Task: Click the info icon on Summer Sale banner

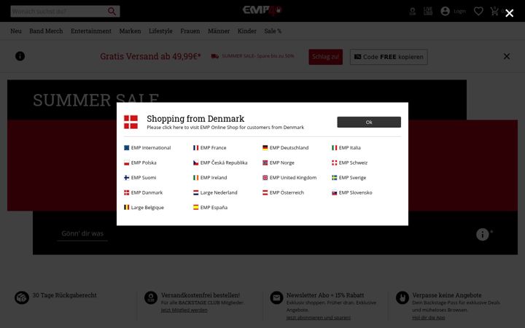Action: (x=483, y=234)
